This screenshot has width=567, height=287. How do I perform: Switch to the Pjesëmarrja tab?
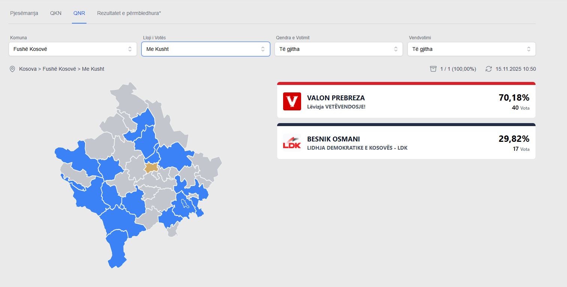pyautogui.click(x=24, y=13)
